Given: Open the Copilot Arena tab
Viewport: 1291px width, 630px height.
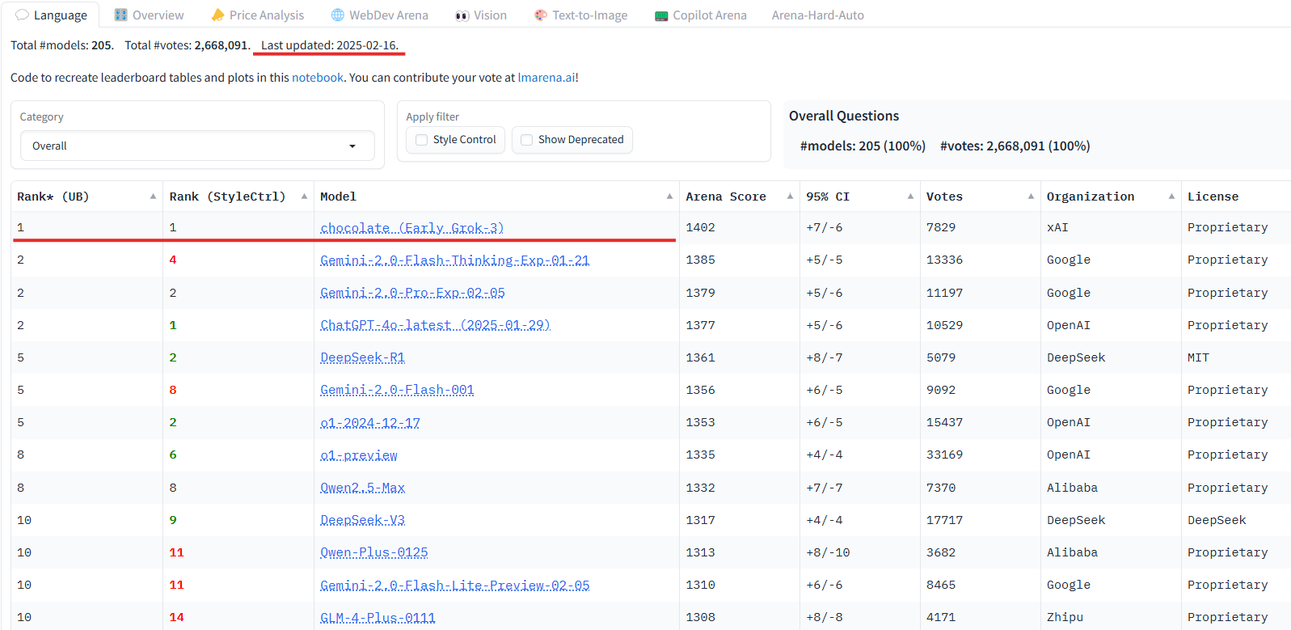Looking at the screenshot, I should click(x=701, y=15).
